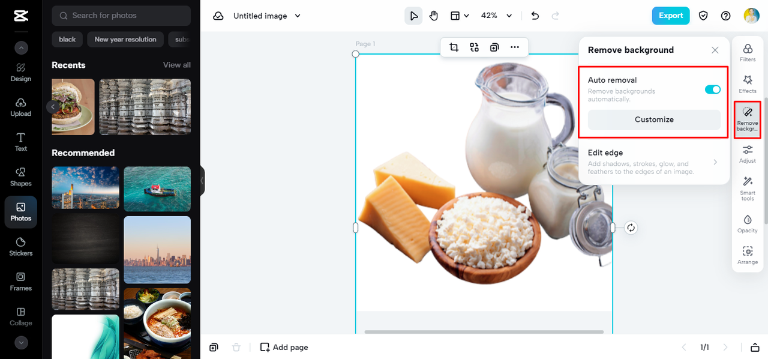This screenshot has width=768, height=359.
Task: Open the Collage panel
Action: [21, 316]
